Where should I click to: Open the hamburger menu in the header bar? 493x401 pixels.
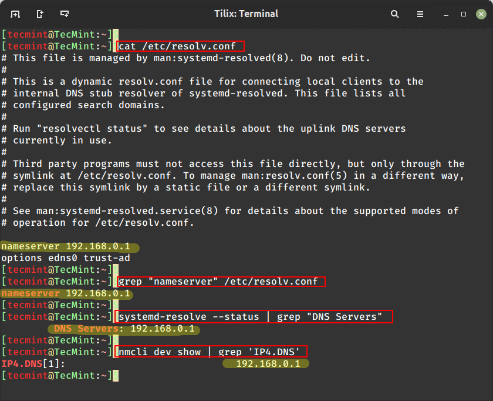[x=420, y=14]
